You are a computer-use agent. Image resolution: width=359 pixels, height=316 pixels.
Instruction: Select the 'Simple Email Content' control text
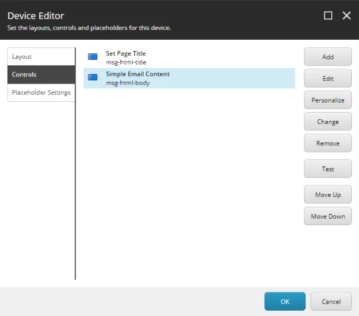coord(138,74)
